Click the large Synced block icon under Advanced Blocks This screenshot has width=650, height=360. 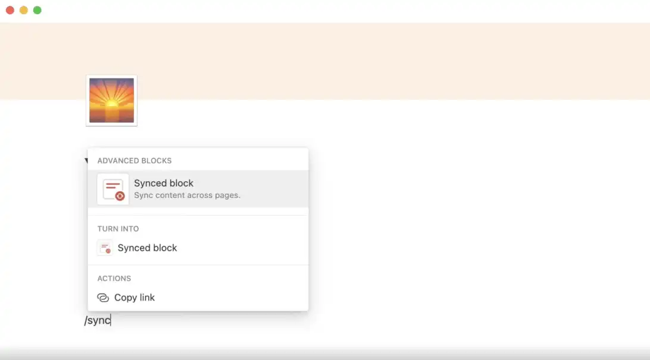[x=112, y=189]
